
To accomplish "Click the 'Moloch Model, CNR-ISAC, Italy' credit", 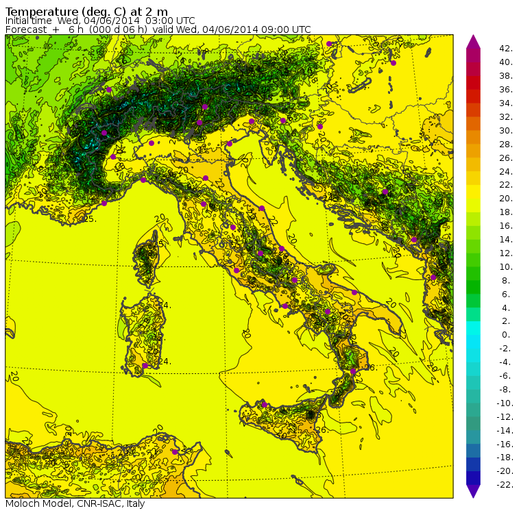I will [x=75, y=503].
